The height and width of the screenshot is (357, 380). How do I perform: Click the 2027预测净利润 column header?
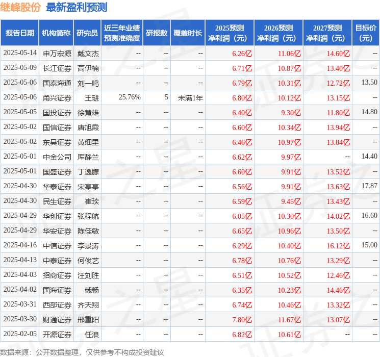(327, 33)
